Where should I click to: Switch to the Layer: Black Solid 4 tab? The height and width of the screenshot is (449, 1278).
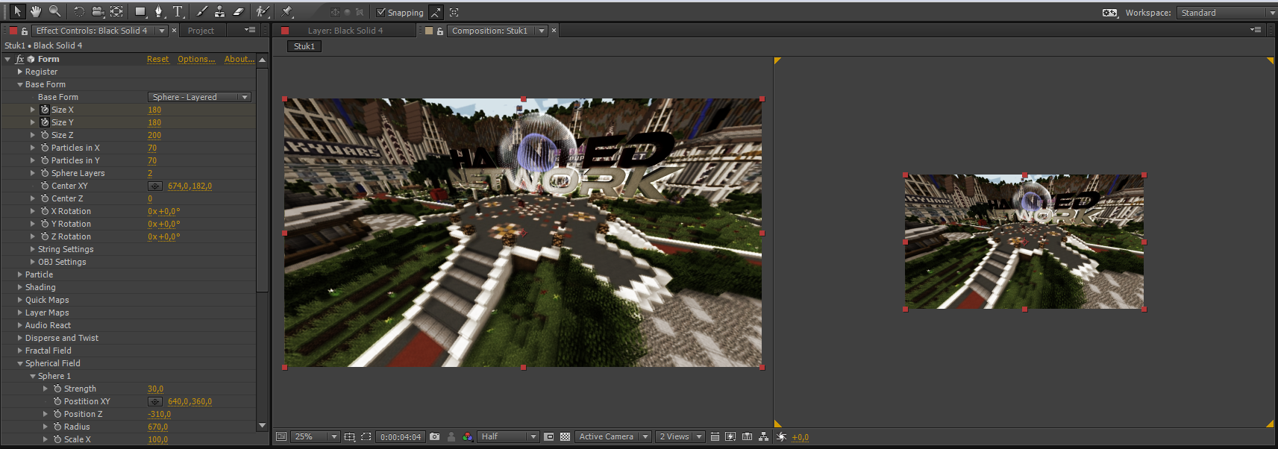[345, 31]
